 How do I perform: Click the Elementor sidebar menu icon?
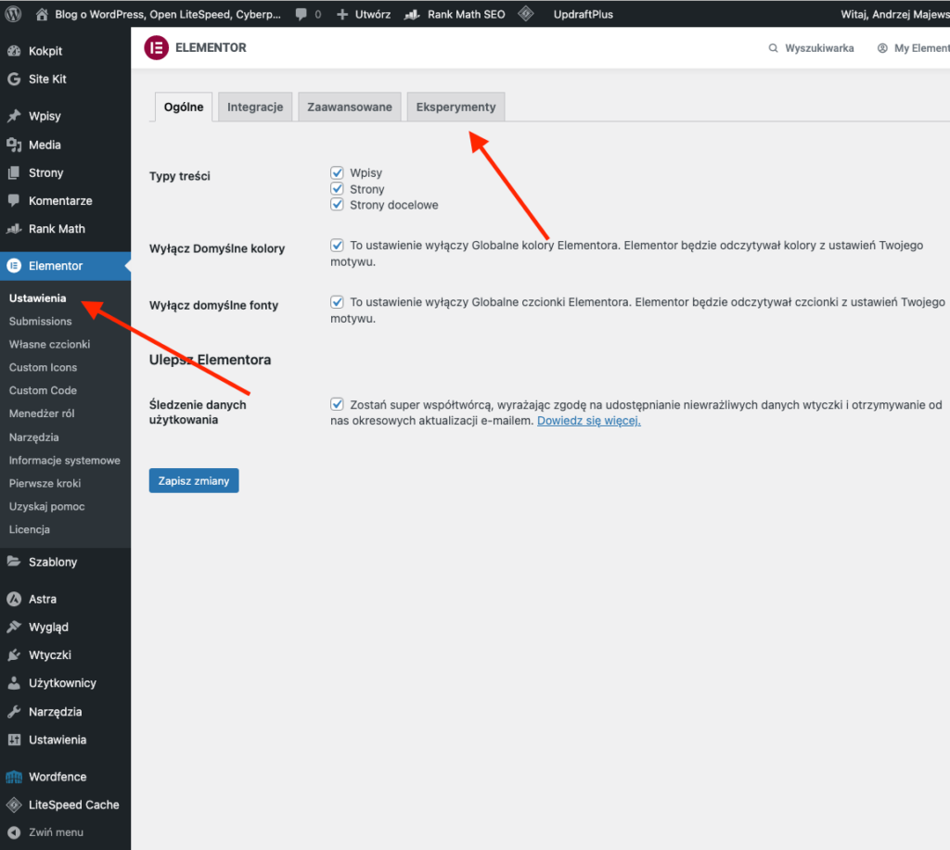point(14,266)
